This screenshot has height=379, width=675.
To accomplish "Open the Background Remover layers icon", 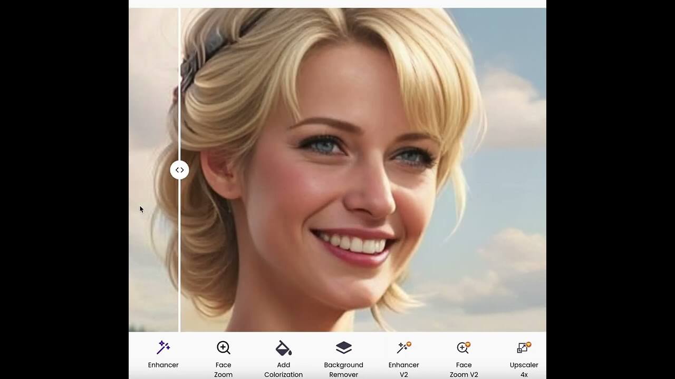I will (343, 347).
